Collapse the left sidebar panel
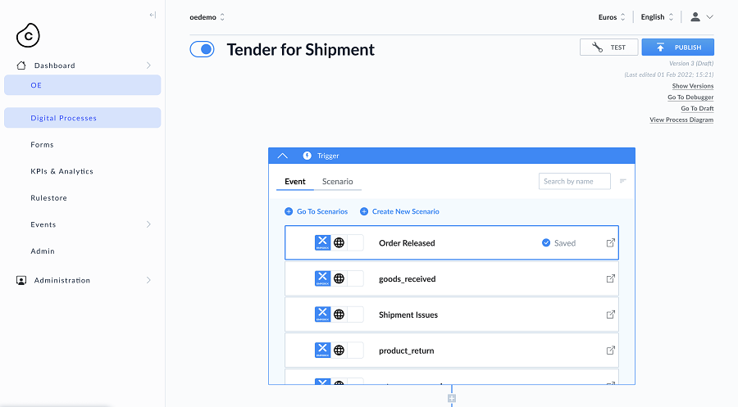The height and width of the screenshot is (407, 738). [x=153, y=15]
